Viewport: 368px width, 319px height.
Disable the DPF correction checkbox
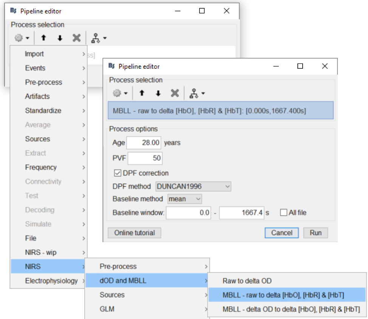(x=119, y=173)
